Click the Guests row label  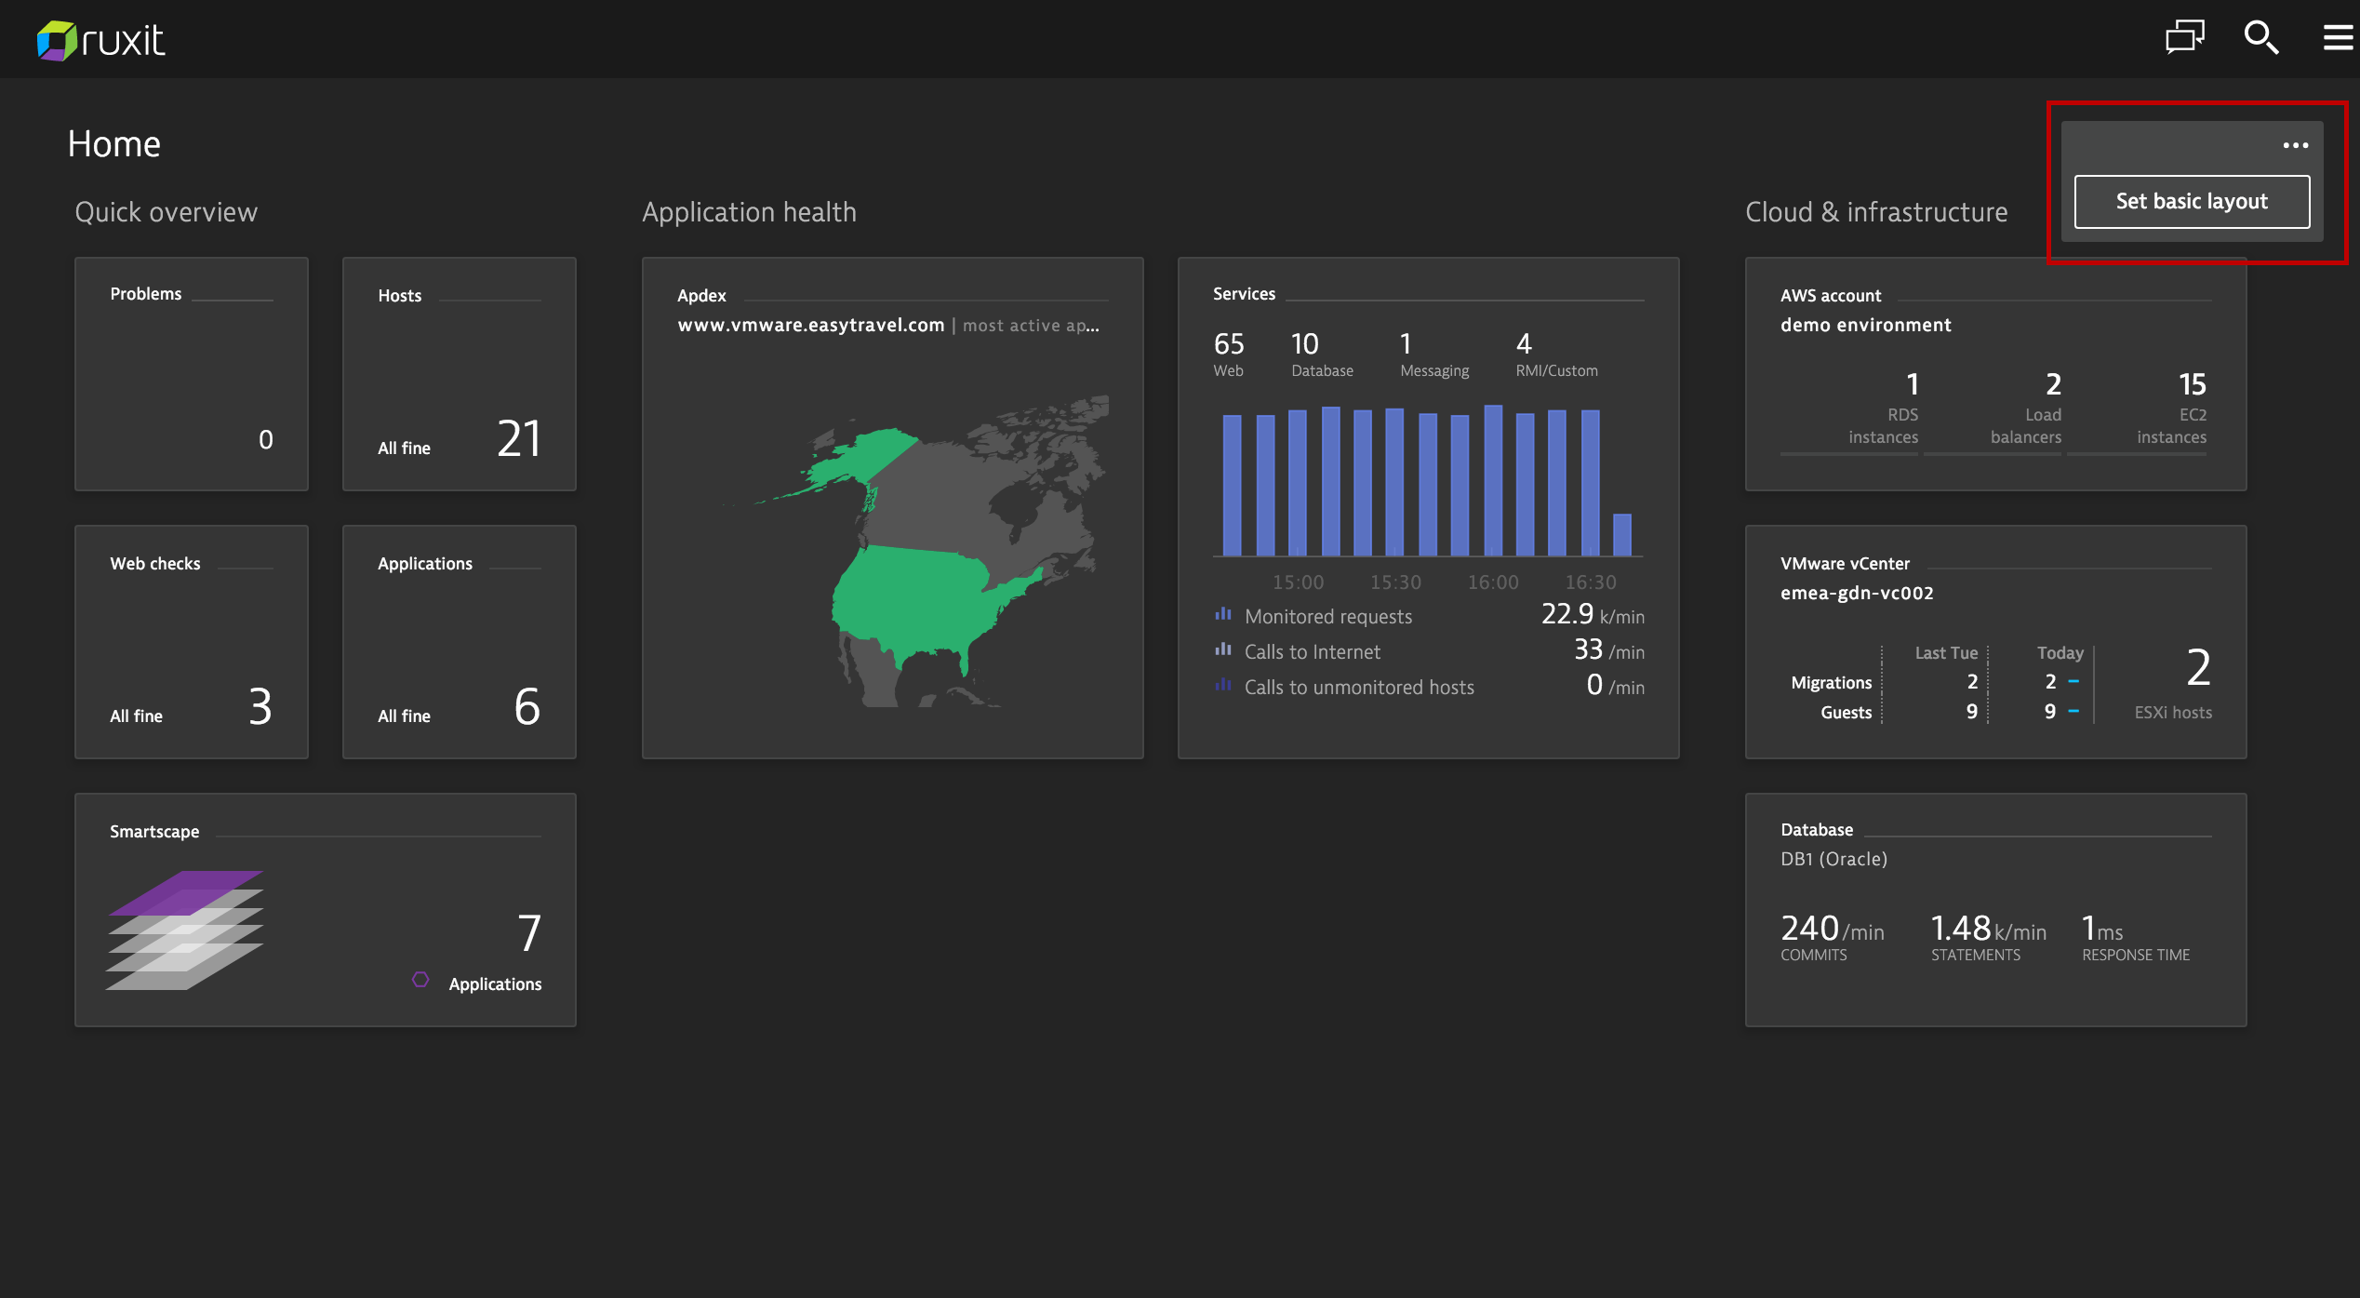[x=1846, y=712]
